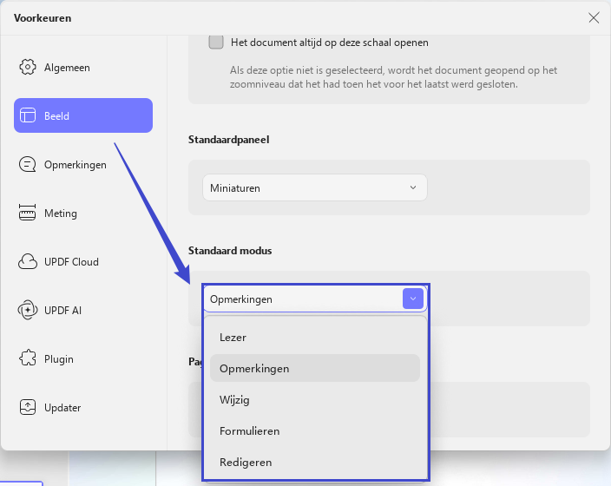This screenshot has height=486, width=611.
Task: Click the Meting ruler icon
Action: click(x=27, y=213)
